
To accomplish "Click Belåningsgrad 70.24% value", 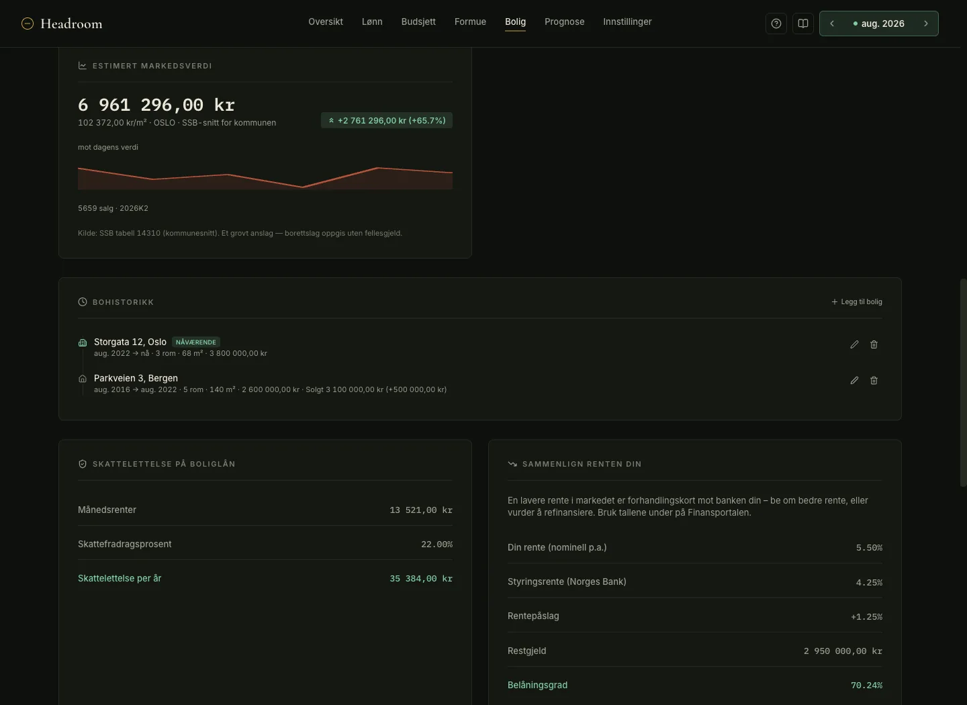I will click(866, 686).
